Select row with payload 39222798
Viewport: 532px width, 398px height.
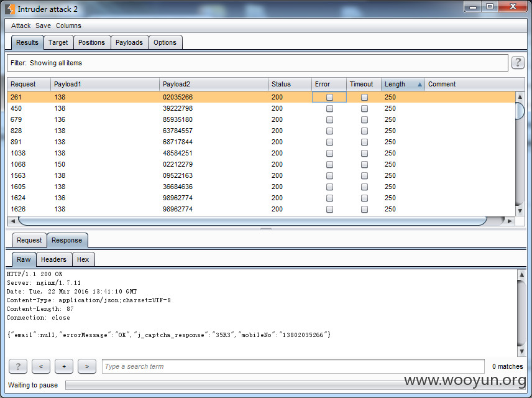click(261, 108)
